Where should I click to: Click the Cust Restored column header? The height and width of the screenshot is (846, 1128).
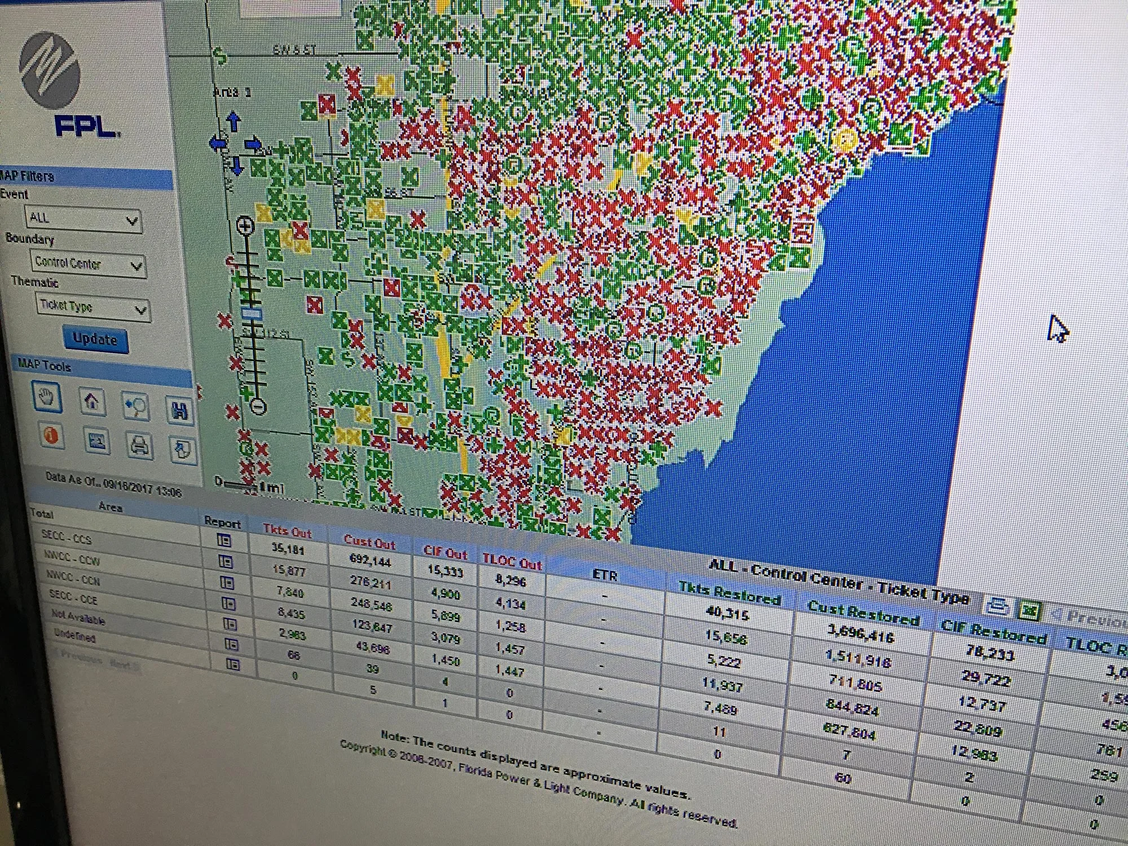863,614
